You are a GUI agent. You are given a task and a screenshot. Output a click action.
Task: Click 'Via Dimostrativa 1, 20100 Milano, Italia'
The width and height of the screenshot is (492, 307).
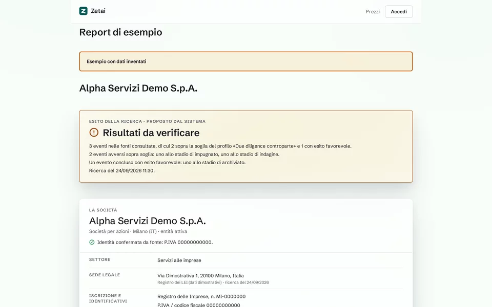200,276
